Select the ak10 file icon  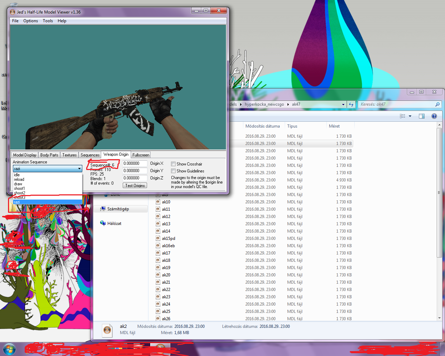[x=158, y=202]
